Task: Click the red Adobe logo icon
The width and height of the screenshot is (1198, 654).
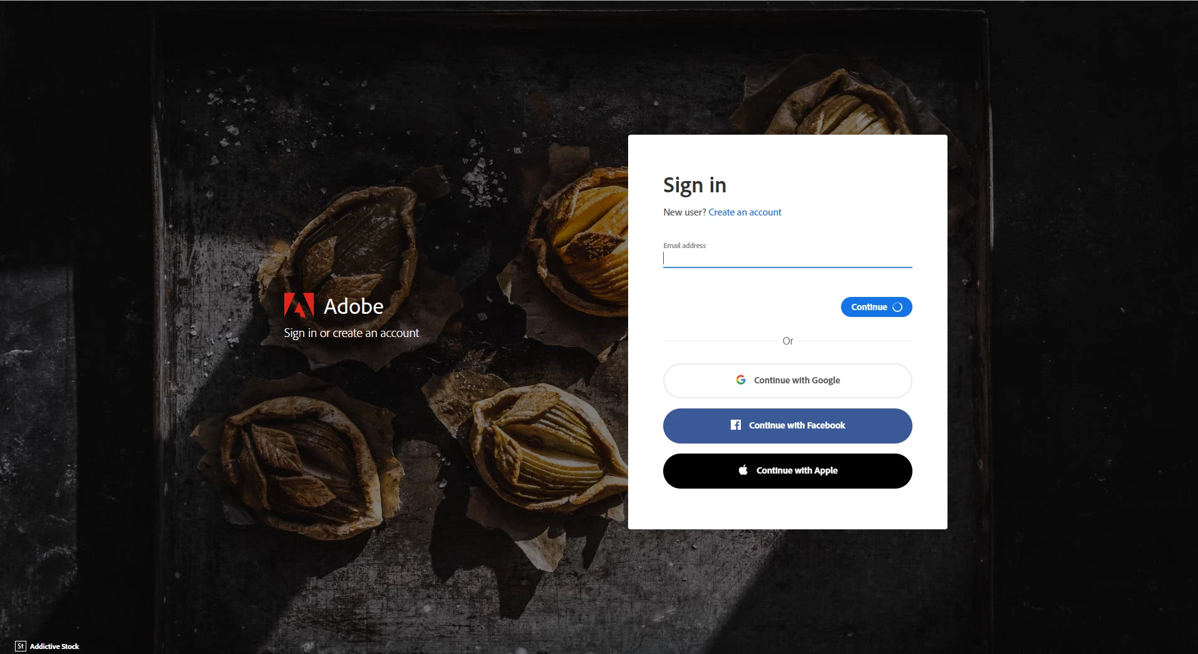Action: pyautogui.click(x=299, y=305)
